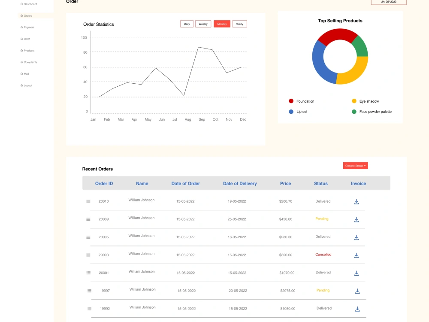
Task: Open the Orders sidebar item
Action: 36,15
